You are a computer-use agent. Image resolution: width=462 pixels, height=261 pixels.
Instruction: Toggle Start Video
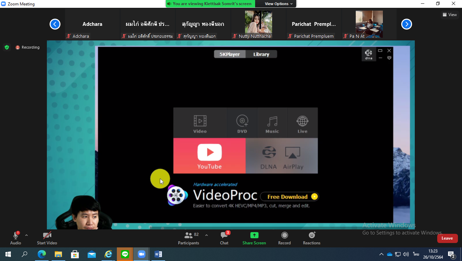coord(47,238)
